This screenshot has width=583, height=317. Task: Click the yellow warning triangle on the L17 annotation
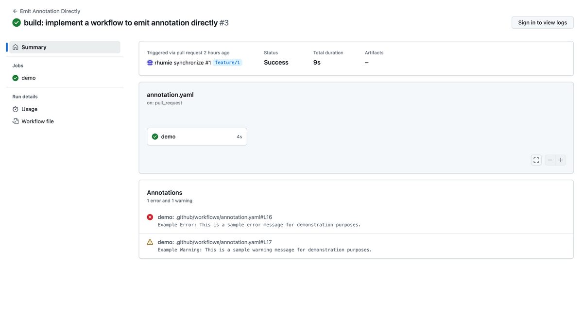[x=150, y=242]
